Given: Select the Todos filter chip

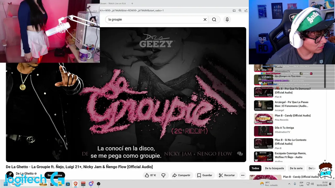Looking at the screenshot, I should tap(255, 168).
